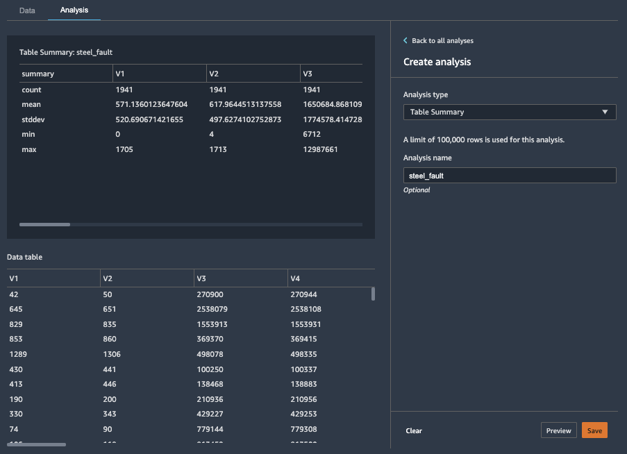Screen dimensions: 627x454
Task: Click the data table vertical scrollbar
Action: (373, 294)
